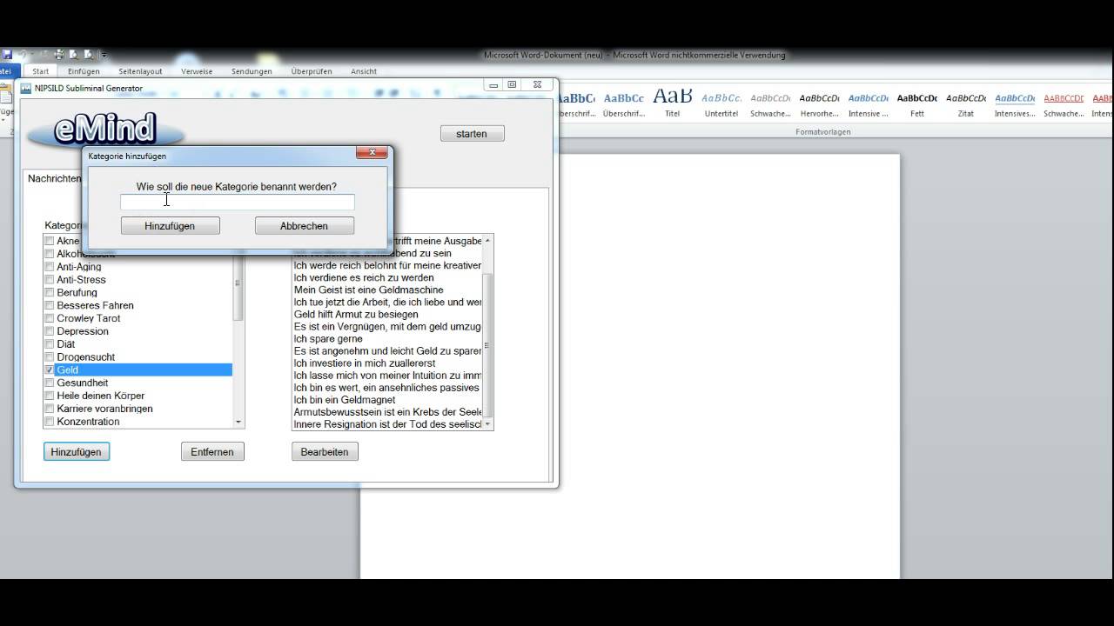Screen dimensions: 1114x626
Task: Select the Nachrichten tab in eMind
Action: tap(53, 178)
